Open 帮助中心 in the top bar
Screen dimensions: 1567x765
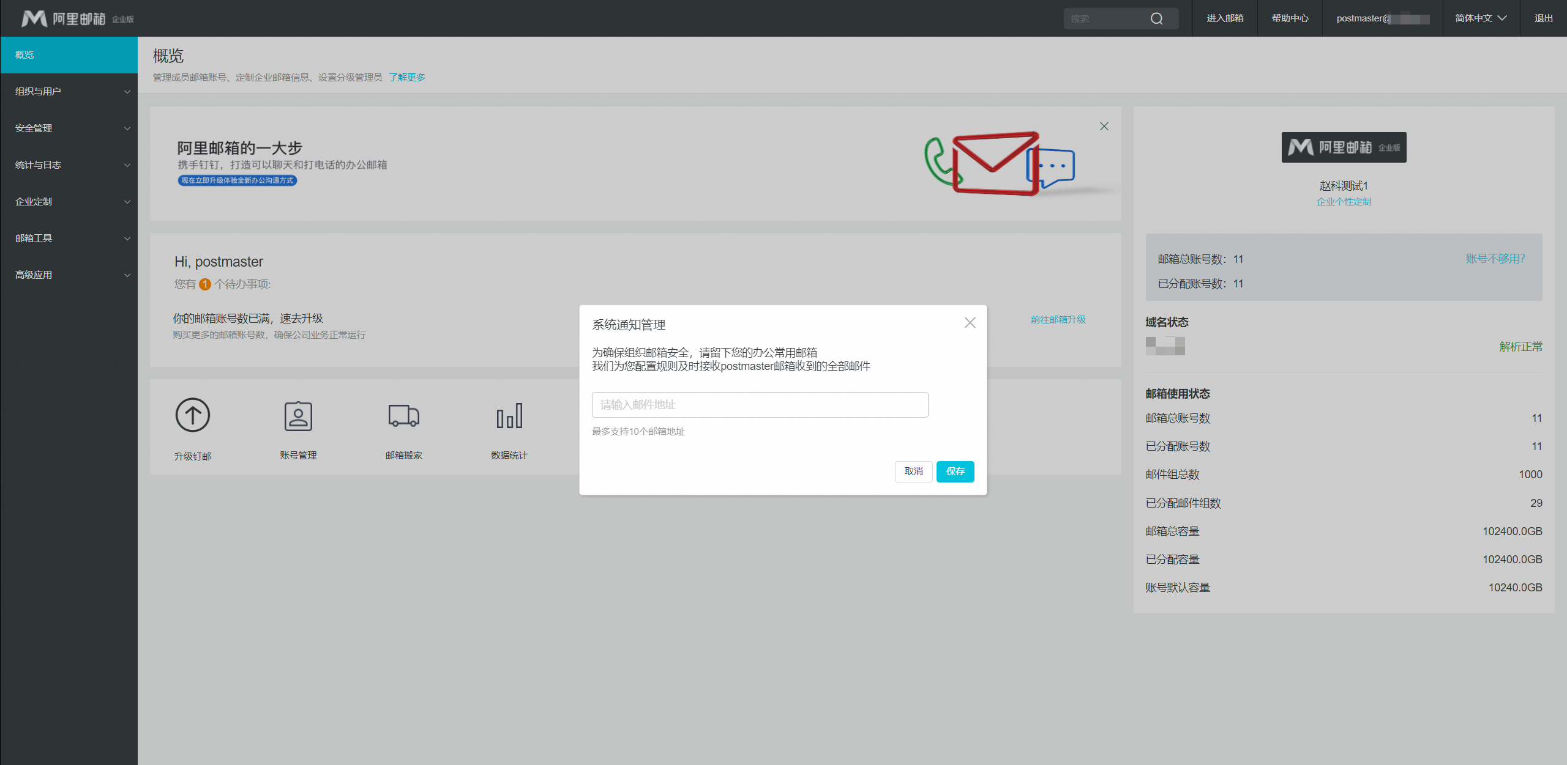click(1290, 18)
